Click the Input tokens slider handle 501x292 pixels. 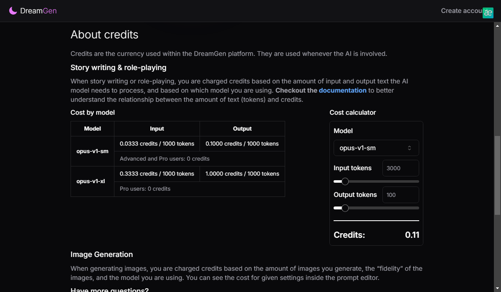345,181
